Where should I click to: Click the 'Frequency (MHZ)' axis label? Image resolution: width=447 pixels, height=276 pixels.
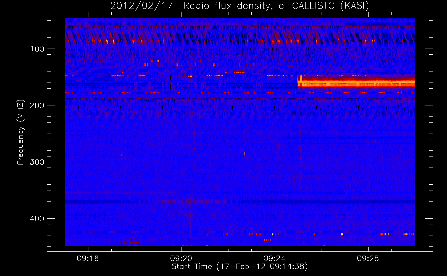tap(21, 132)
